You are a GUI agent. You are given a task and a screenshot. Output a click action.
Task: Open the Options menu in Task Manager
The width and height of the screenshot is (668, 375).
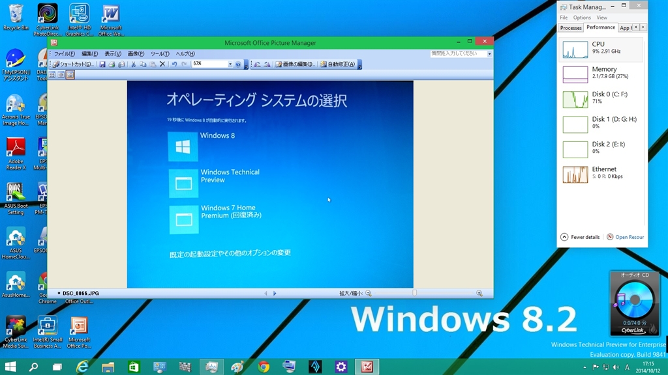582,18
